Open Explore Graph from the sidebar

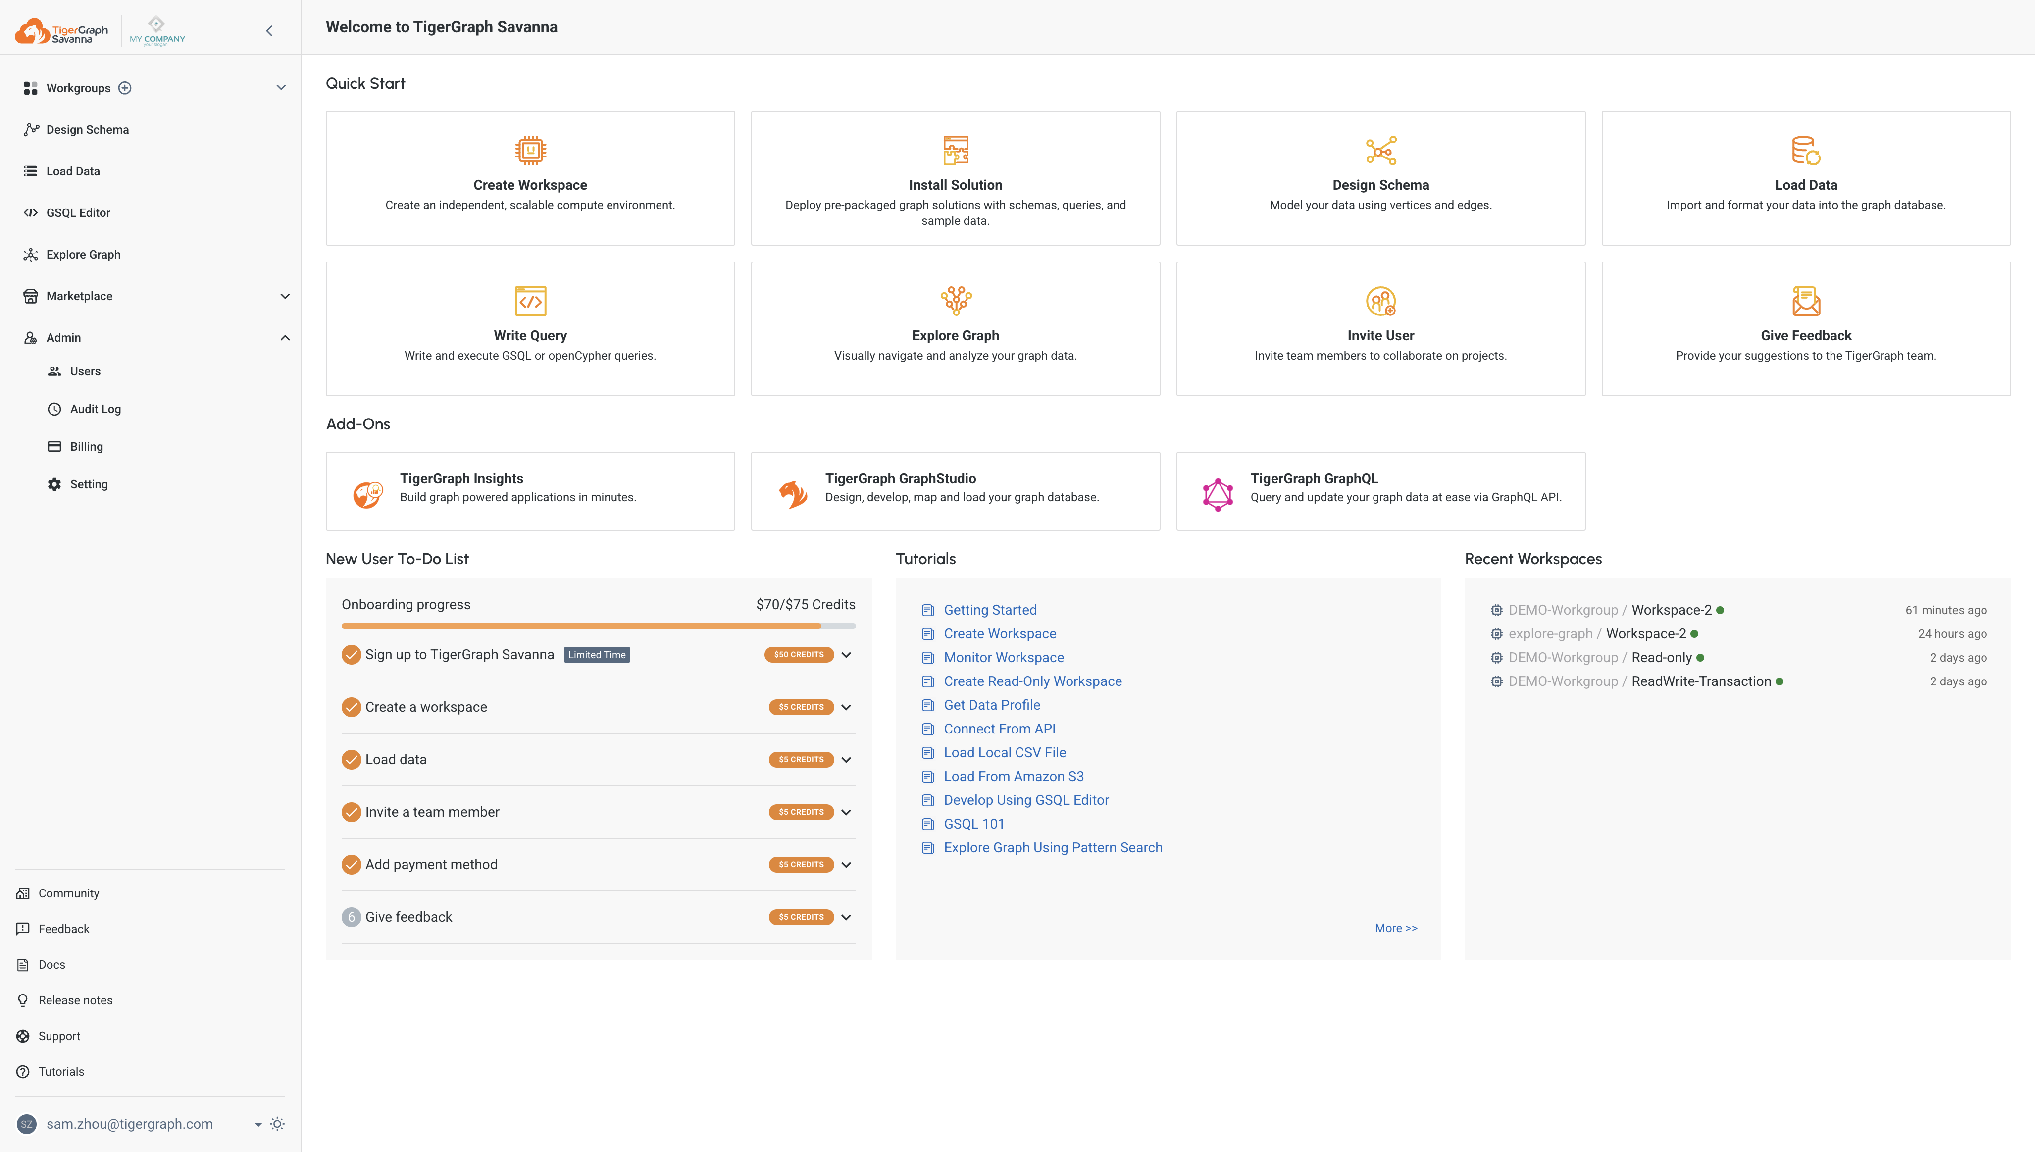click(x=83, y=254)
